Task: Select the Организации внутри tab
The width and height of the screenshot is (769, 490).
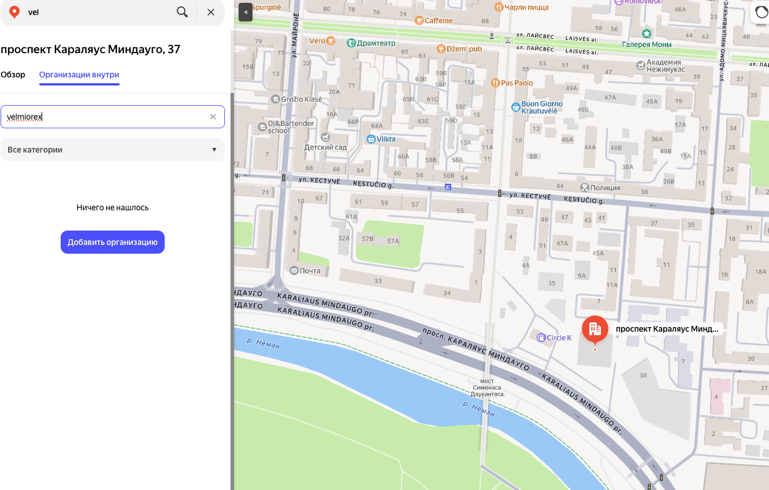Action: [x=79, y=75]
